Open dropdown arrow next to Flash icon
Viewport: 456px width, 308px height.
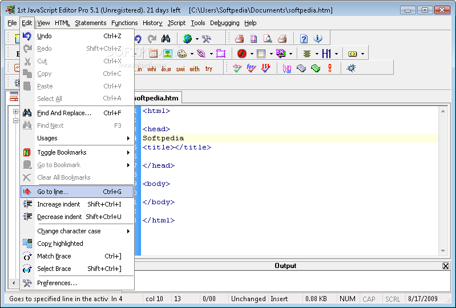(252, 54)
